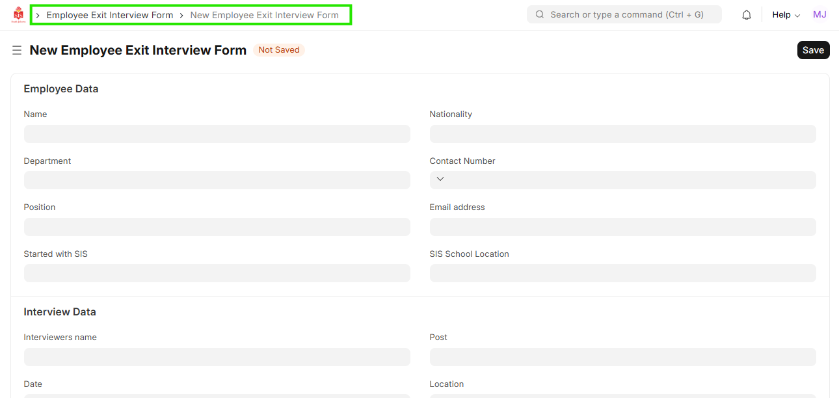Click the Email address field
This screenshot has height=398, width=839.
click(622, 227)
